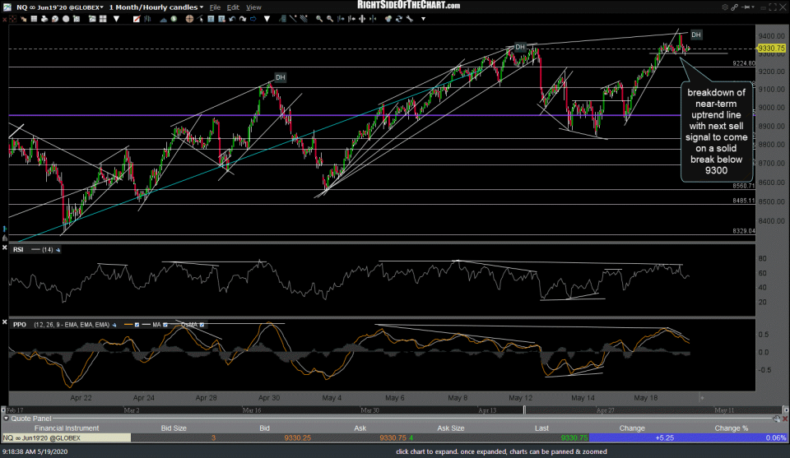790x458 pixels.
Task: Toggle the PPO orange line checkbox
Action: point(137,325)
